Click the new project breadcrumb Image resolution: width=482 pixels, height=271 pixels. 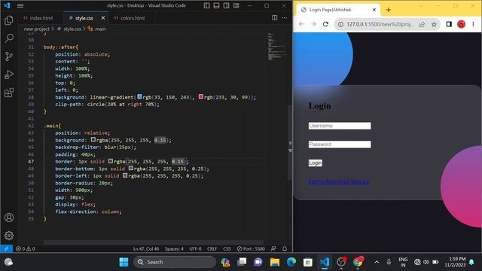[37, 29]
